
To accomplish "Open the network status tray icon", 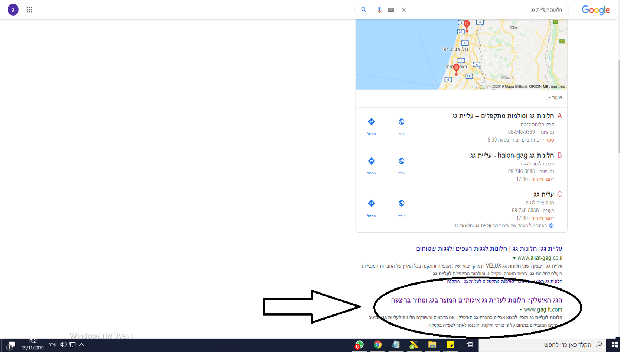I will tap(72, 345).
